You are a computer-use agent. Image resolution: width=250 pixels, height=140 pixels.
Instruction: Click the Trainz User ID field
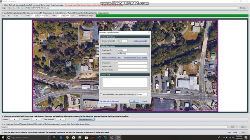(122, 50)
